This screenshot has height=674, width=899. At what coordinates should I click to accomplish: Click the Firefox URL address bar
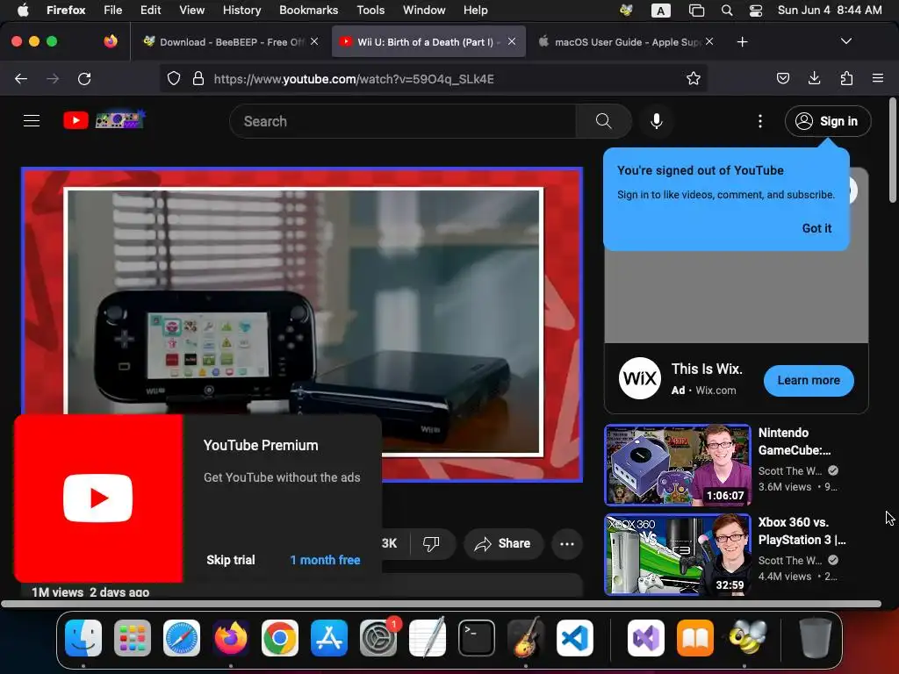(x=434, y=78)
